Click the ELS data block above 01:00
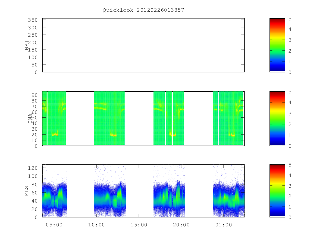Screen dimensions: 326x244 coord(228,191)
